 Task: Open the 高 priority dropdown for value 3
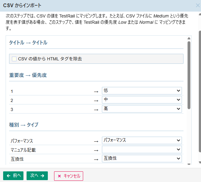142,109
